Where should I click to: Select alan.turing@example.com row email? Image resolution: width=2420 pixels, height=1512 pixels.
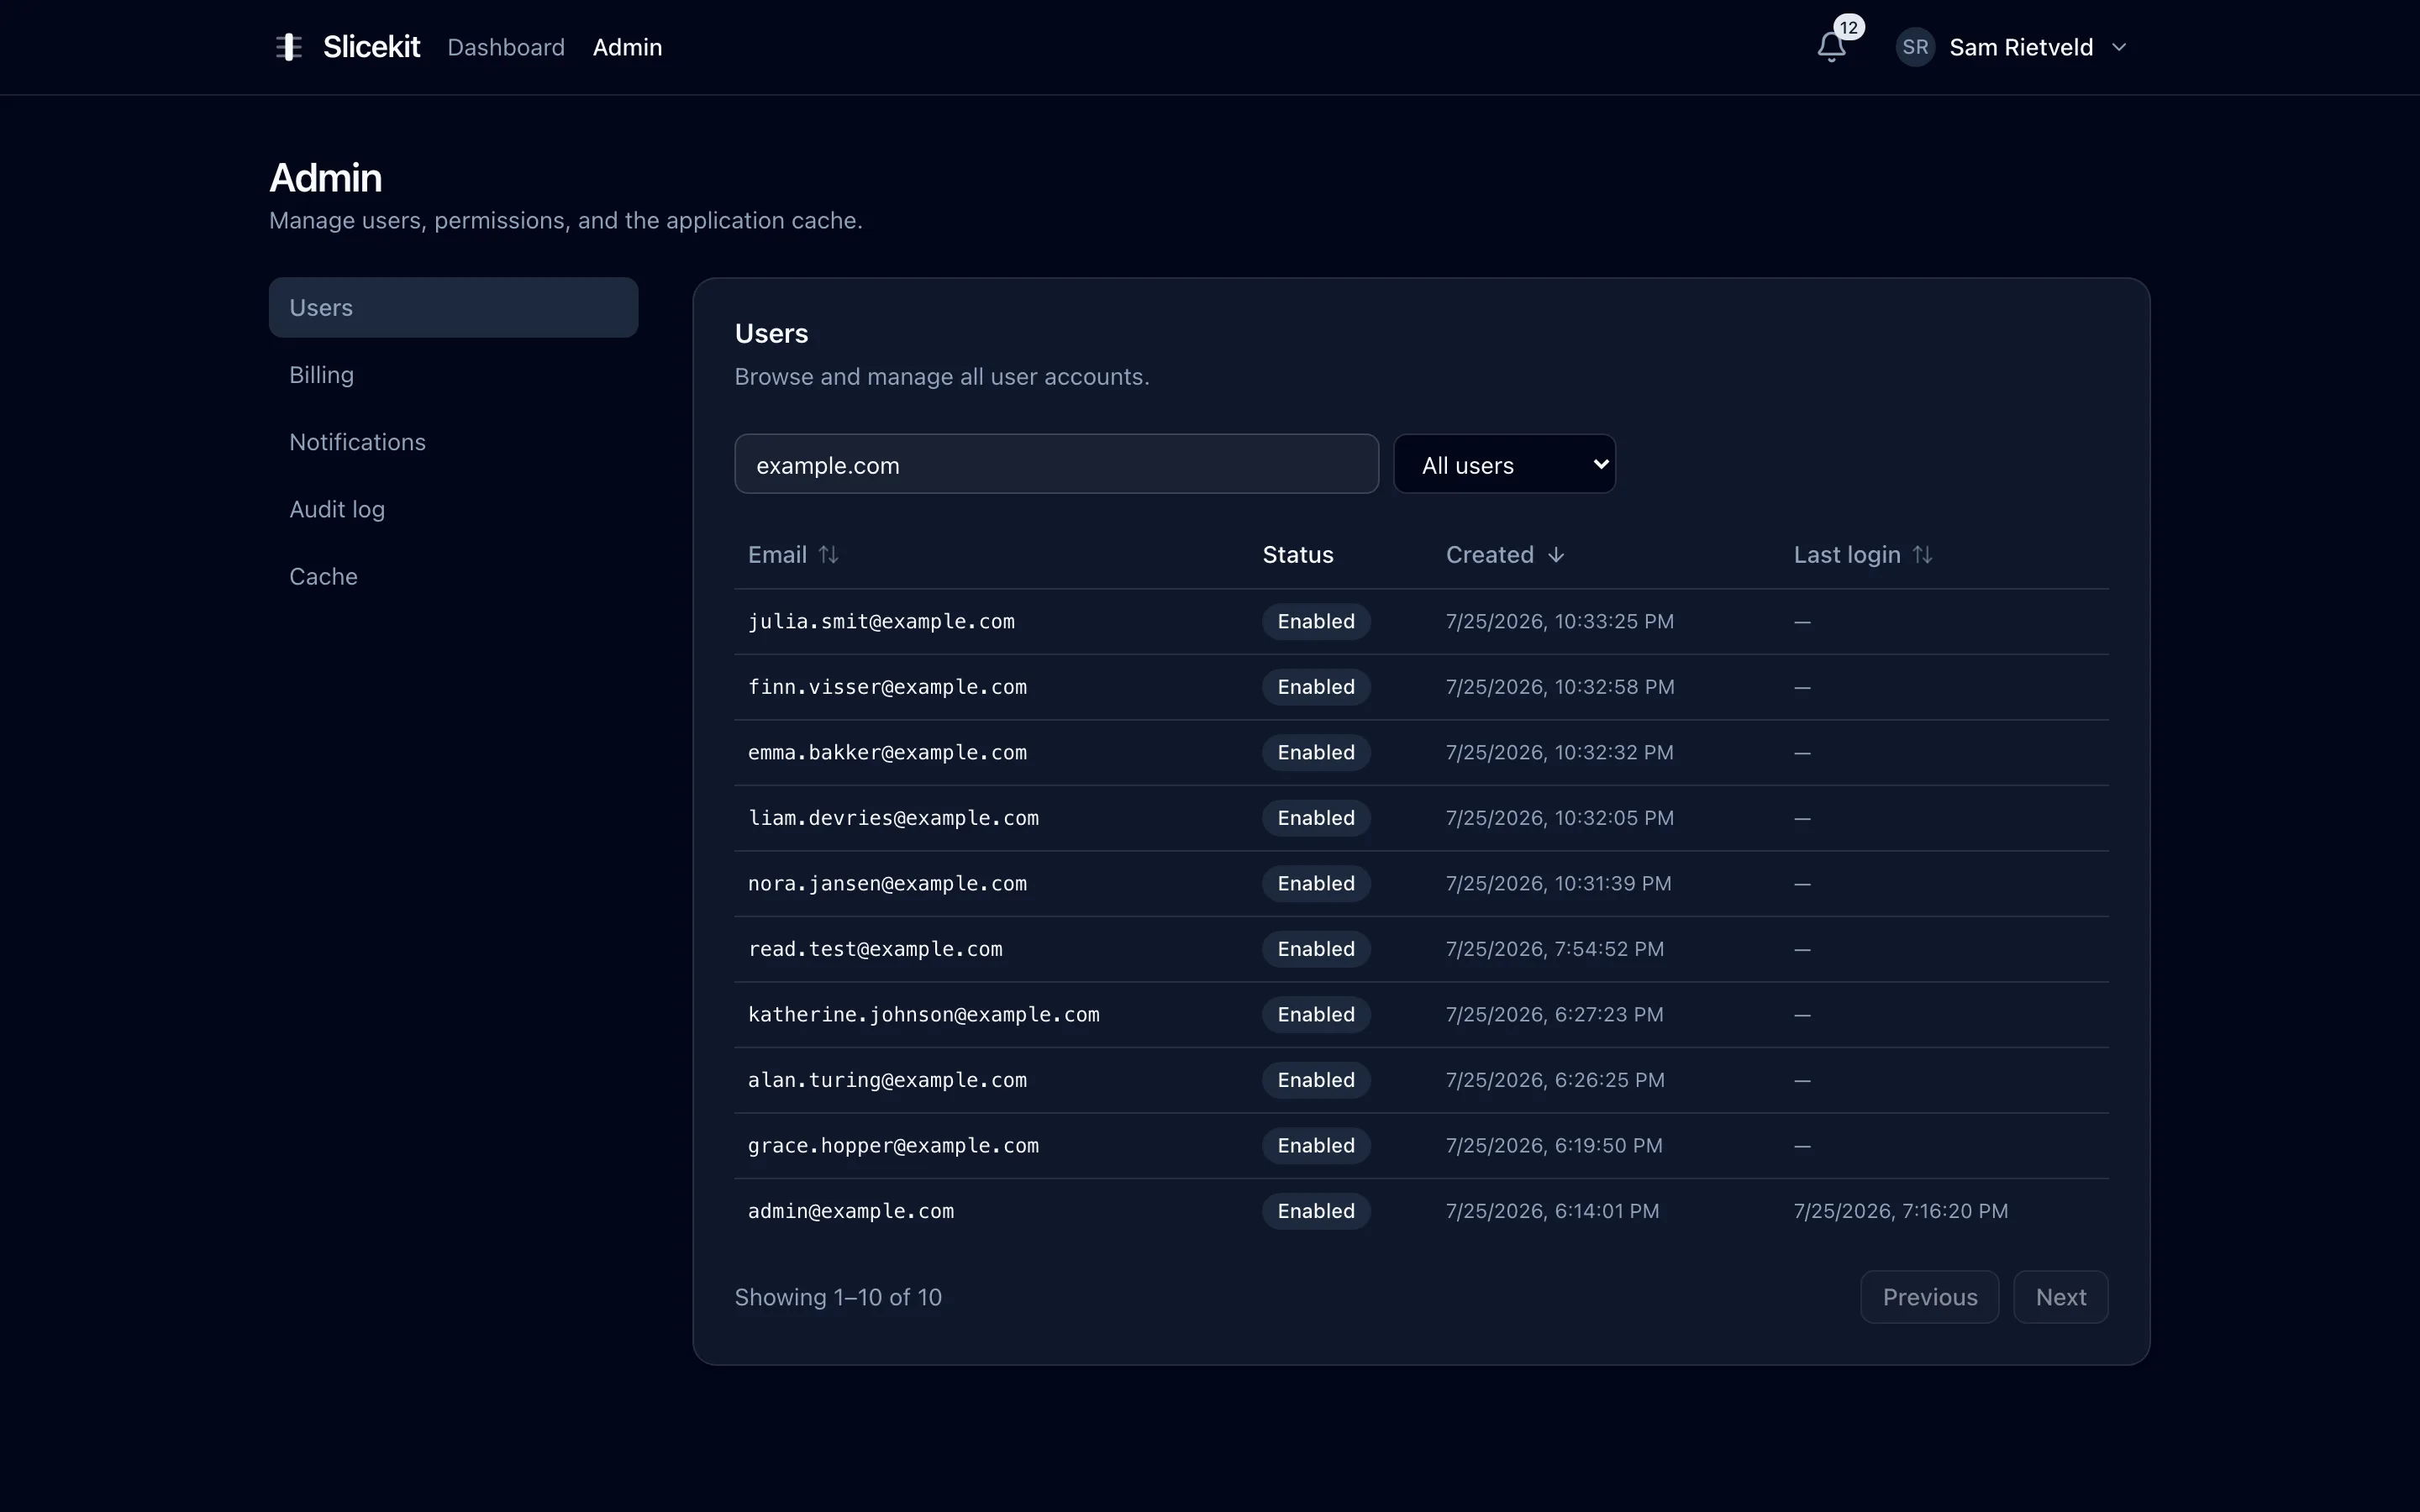[x=887, y=1080]
